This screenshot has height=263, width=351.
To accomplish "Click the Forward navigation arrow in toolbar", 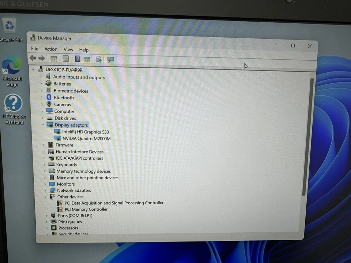I will tap(41, 58).
